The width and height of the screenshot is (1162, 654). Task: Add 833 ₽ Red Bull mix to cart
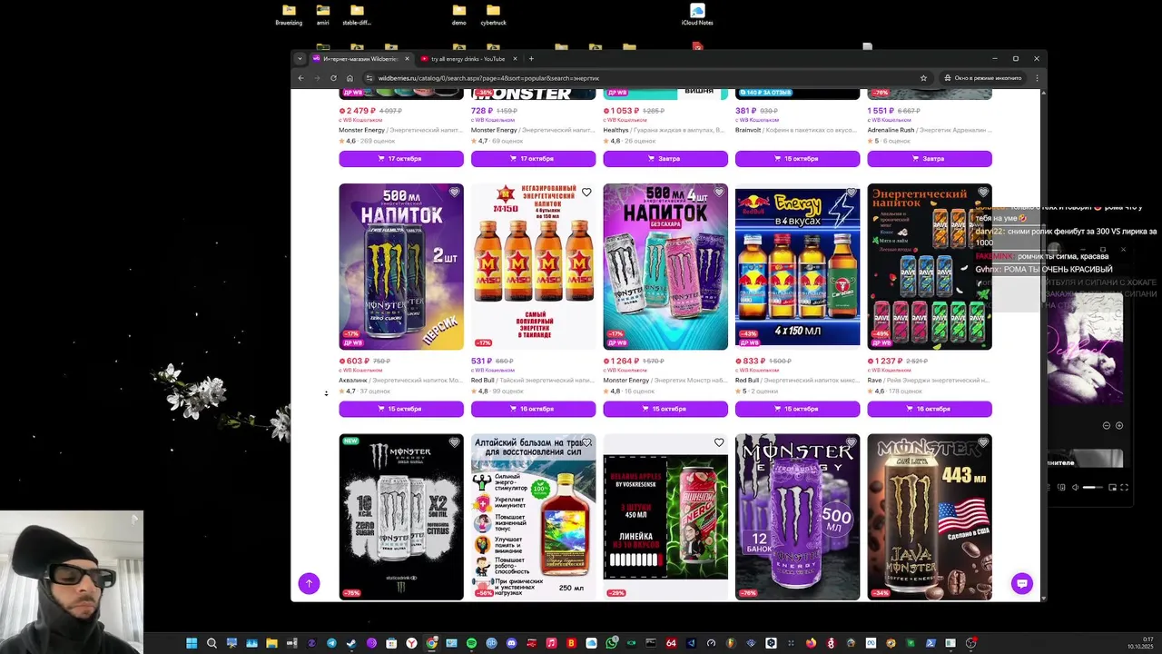pyautogui.click(x=798, y=409)
